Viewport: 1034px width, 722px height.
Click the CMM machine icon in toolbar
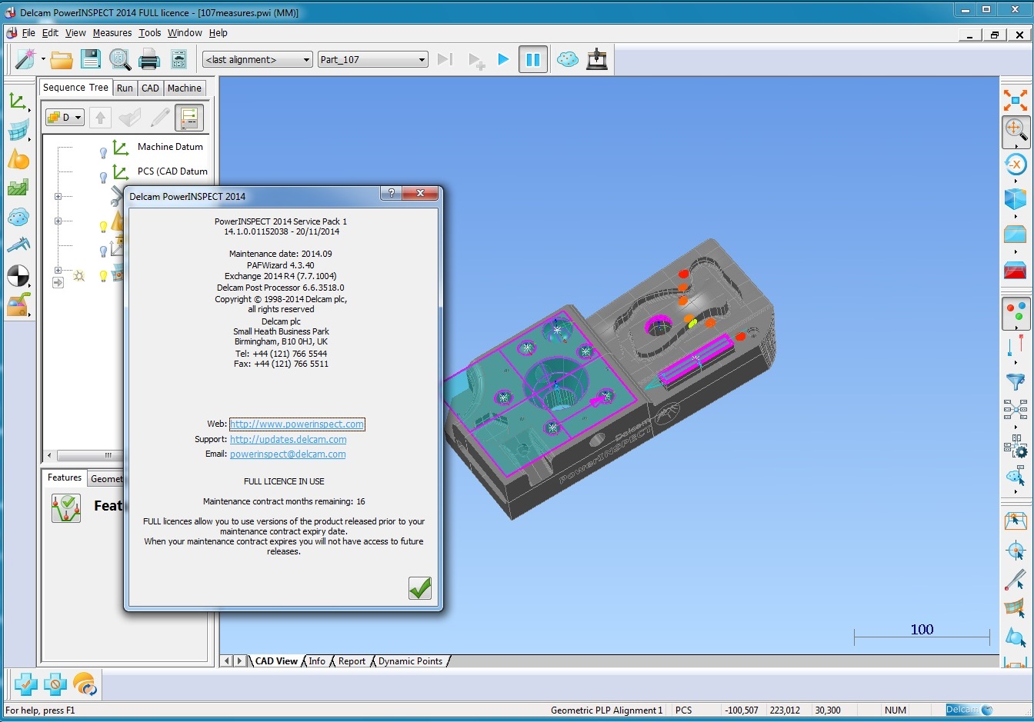pos(597,59)
